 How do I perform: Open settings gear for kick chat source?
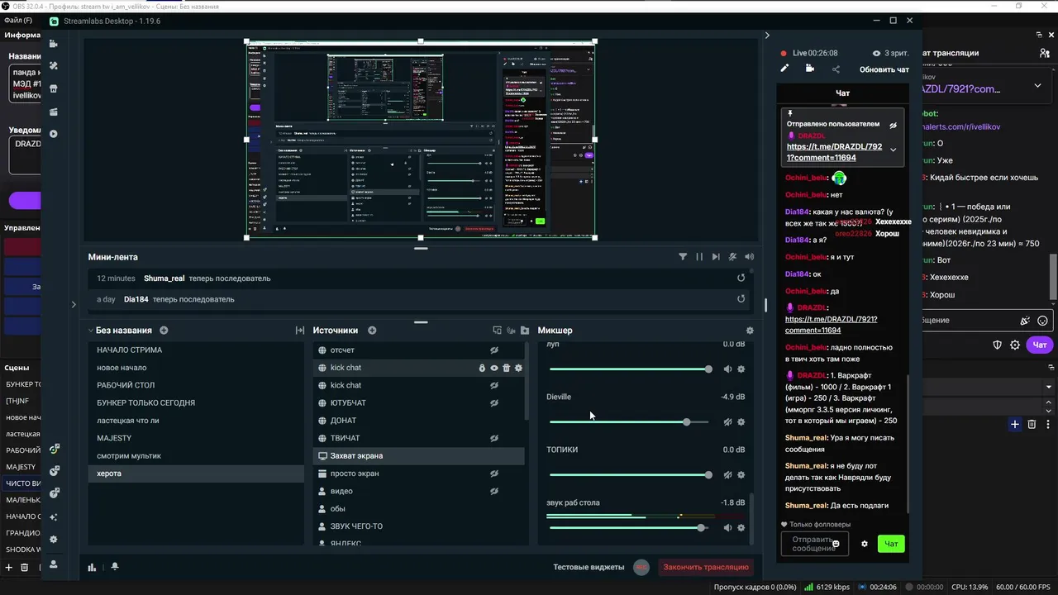pyautogui.click(x=519, y=368)
